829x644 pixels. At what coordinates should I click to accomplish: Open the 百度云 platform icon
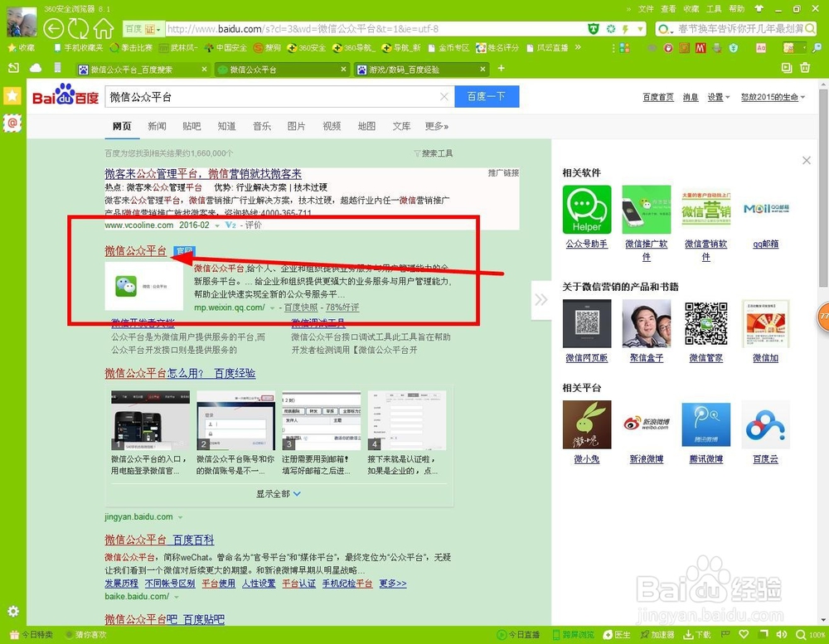tap(765, 424)
